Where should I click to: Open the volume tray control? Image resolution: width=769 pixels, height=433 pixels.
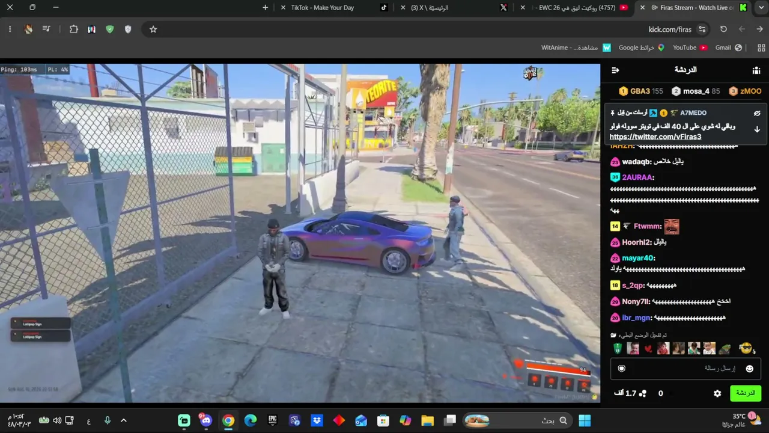tap(57, 420)
